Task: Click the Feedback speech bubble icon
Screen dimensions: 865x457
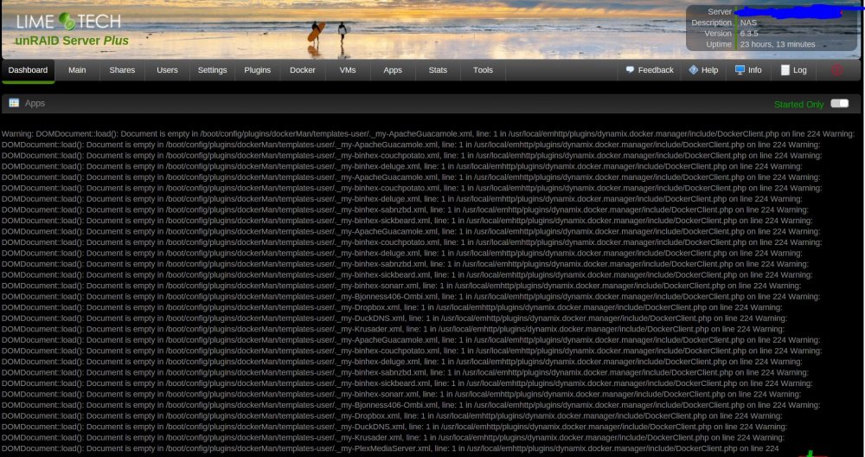Action: pos(630,70)
